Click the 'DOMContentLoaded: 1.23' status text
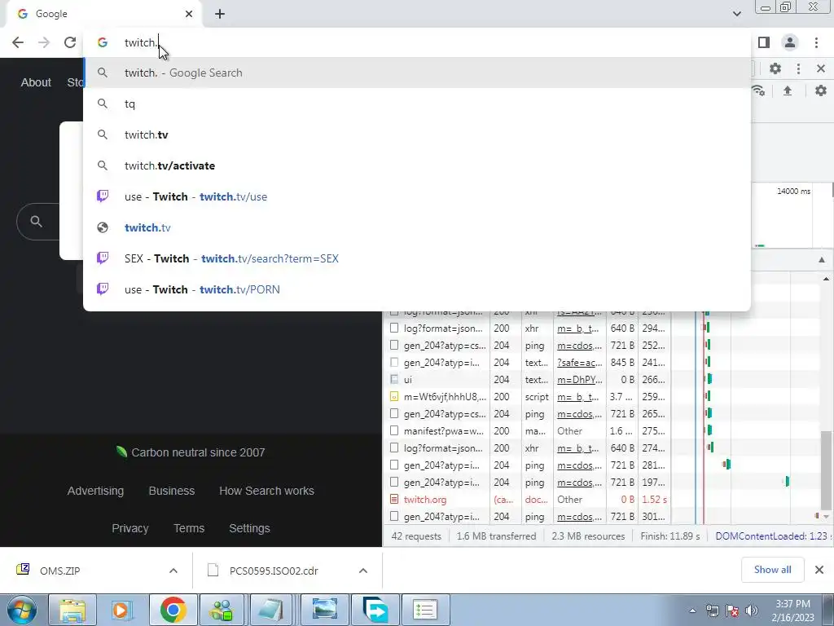834x626 pixels. (772, 536)
